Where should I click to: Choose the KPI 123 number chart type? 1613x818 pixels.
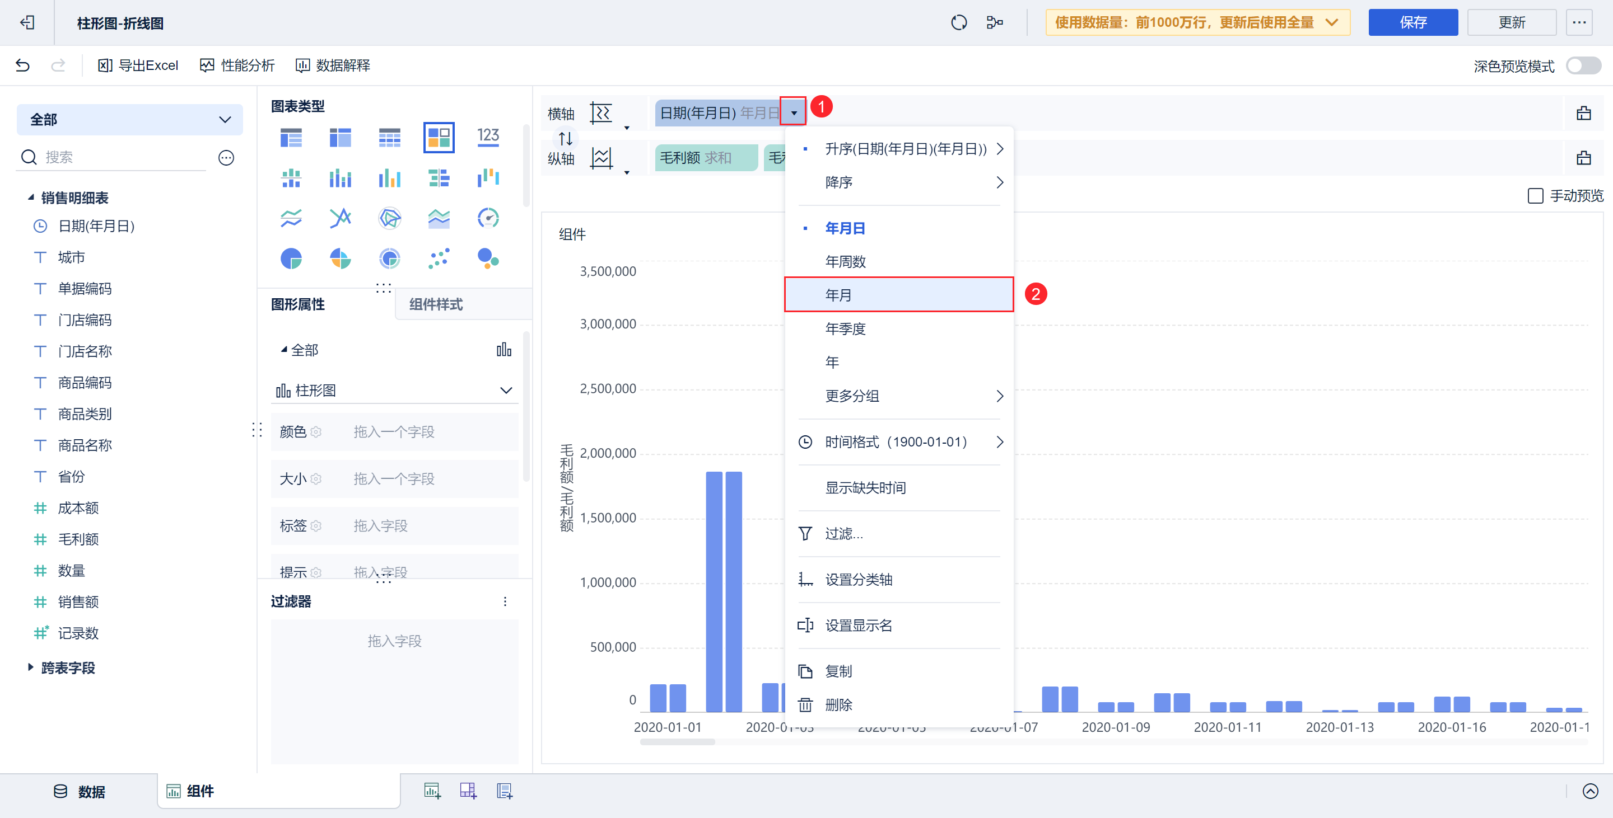[x=488, y=137]
